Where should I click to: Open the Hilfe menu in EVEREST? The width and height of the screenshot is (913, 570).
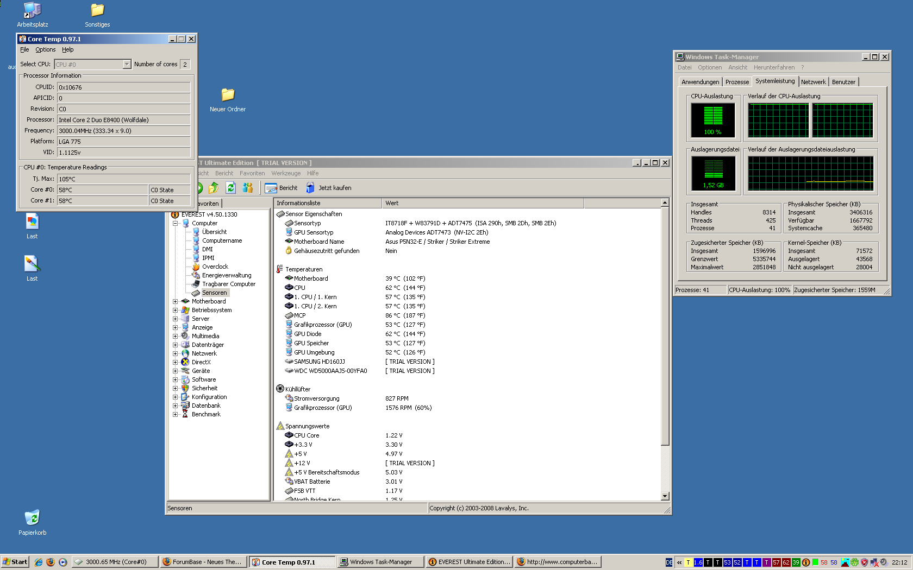[x=312, y=173]
